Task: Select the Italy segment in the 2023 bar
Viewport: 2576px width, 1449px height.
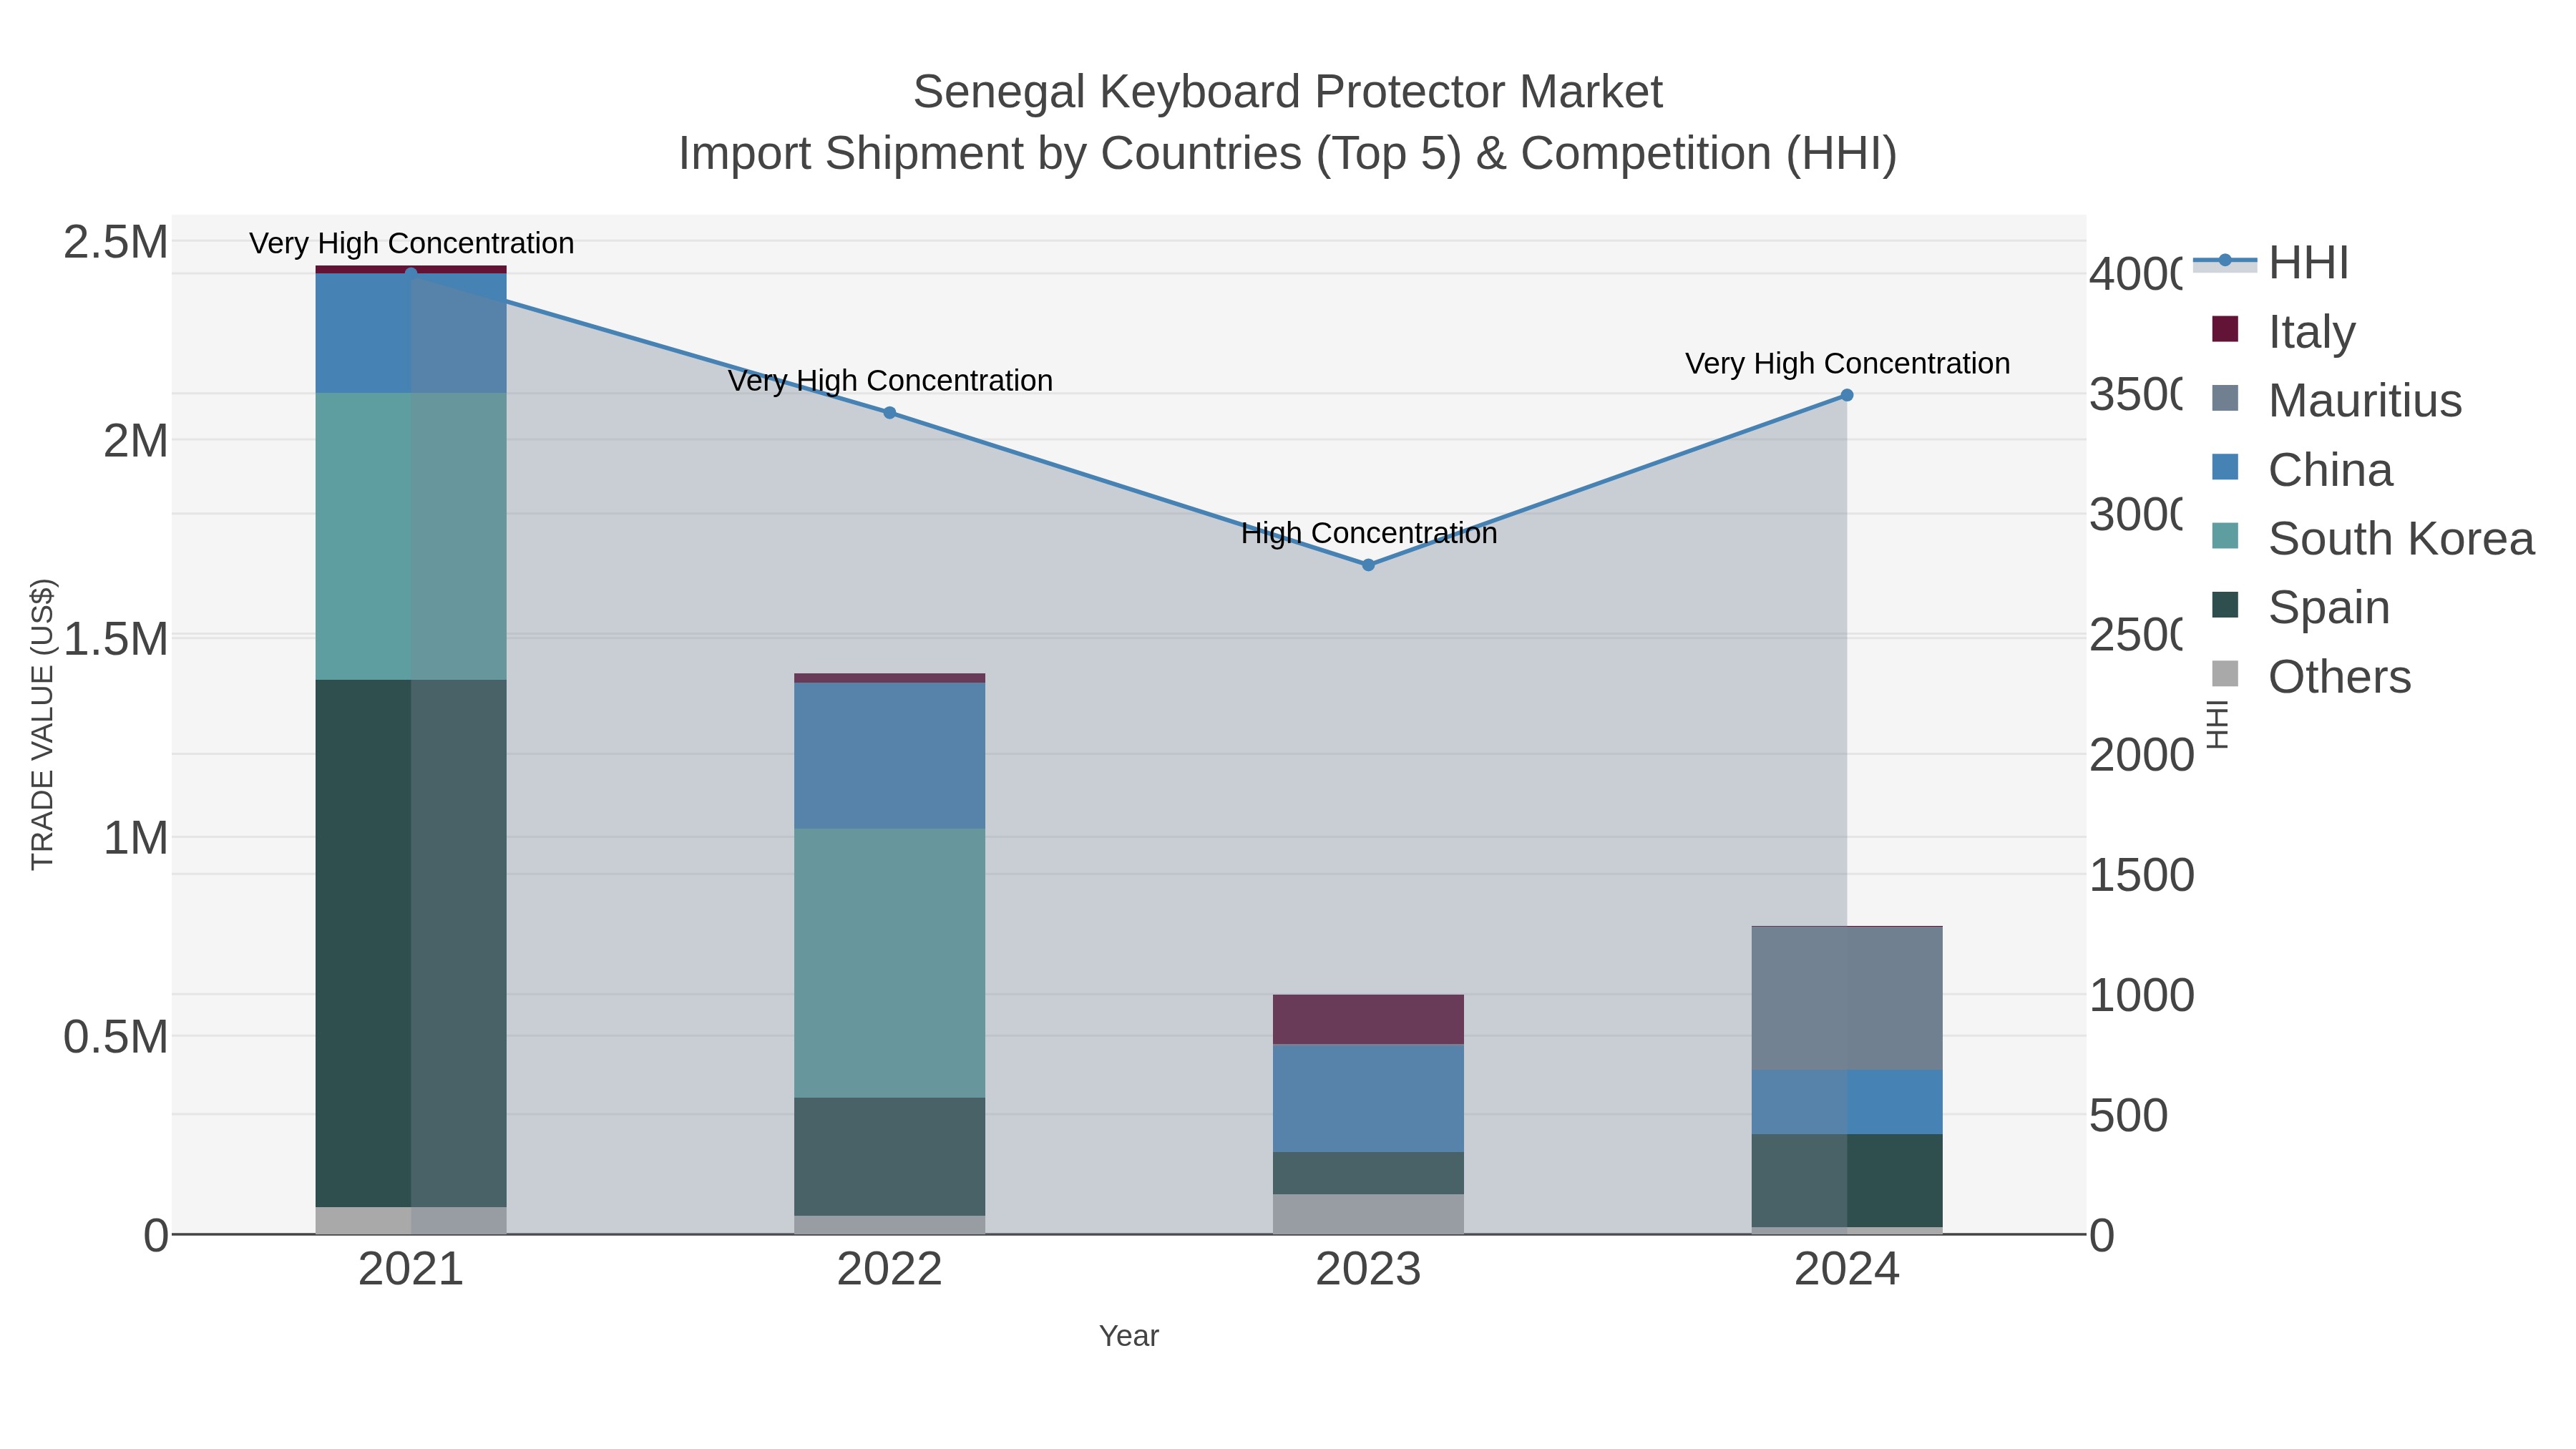Action: pos(1368,1020)
